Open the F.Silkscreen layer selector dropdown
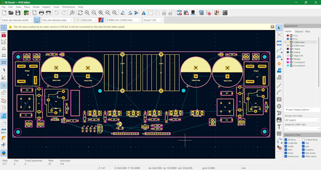Image resolution: width=321 pixels, height=170 pixels. (x=86, y=20)
